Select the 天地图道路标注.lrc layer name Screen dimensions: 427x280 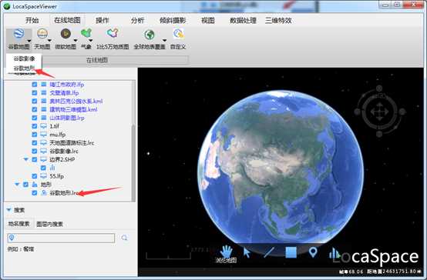[72, 143]
